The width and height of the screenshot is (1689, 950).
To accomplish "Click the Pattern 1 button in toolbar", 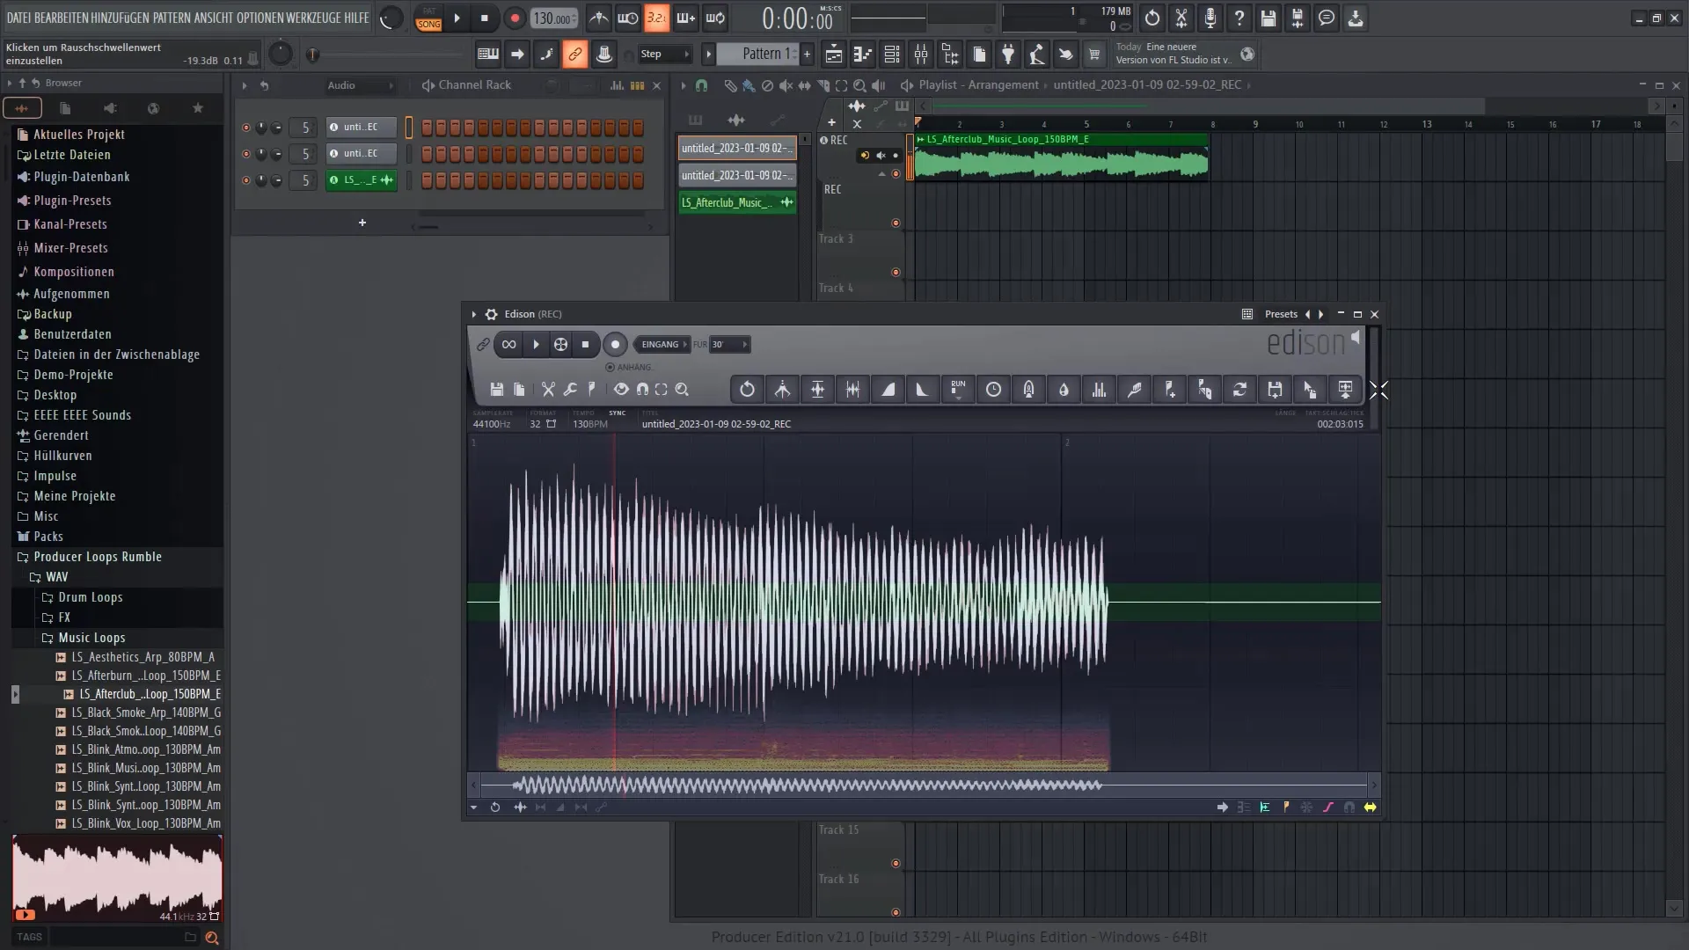I will 760,55.
